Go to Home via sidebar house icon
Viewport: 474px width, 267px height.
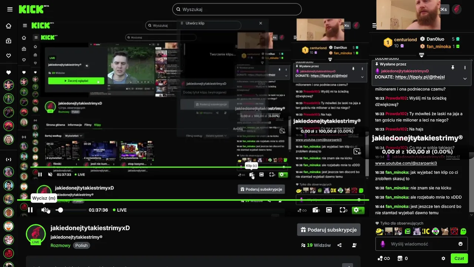coord(9,26)
